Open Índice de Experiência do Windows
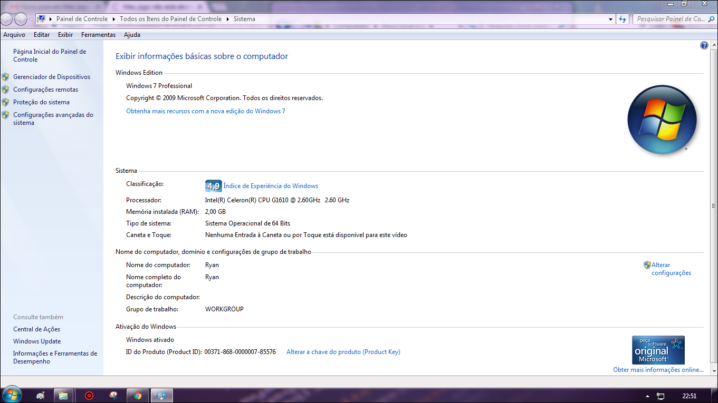 [271, 186]
